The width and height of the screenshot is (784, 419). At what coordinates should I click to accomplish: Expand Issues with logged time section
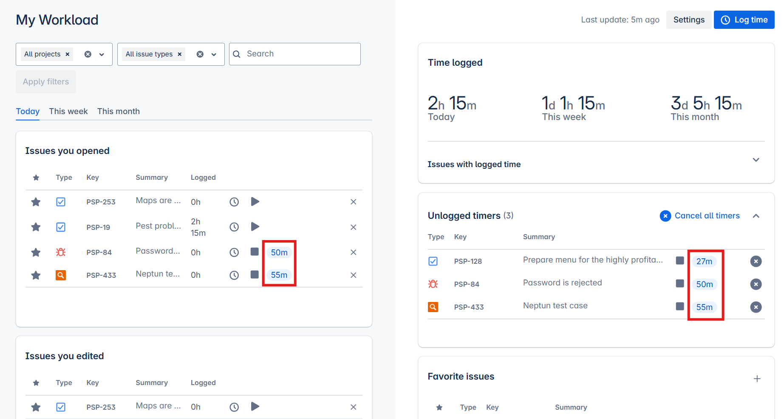point(756,160)
